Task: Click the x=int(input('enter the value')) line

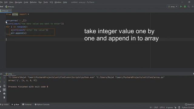Action: (29, 30)
